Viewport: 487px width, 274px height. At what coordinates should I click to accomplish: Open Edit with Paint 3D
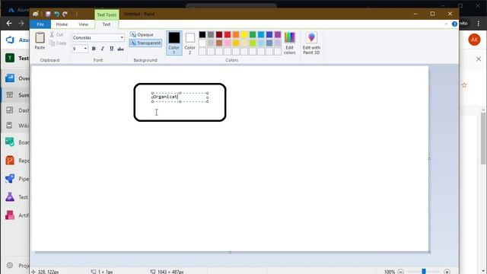pos(311,43)
